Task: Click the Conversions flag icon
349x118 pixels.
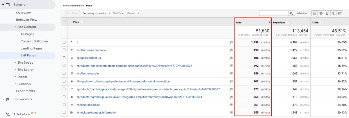Action: 8,99
